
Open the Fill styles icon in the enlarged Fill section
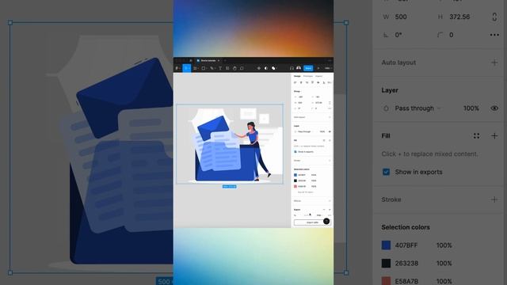[476, 136]
